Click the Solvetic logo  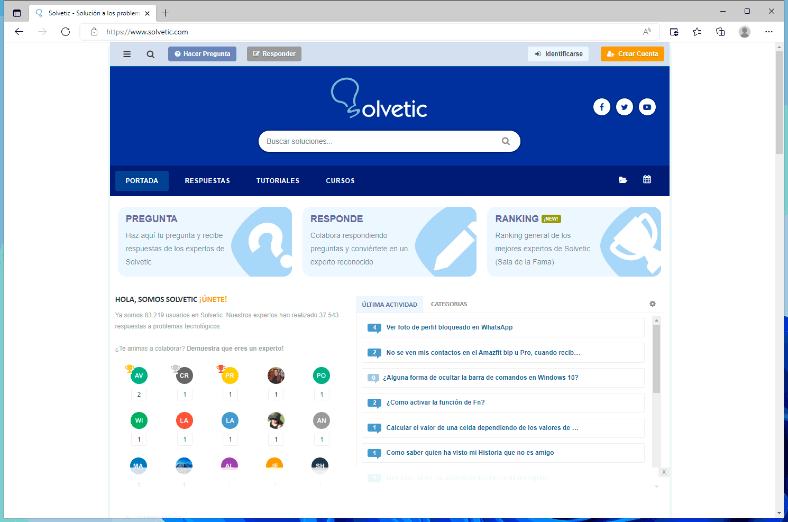coord(379,98)
